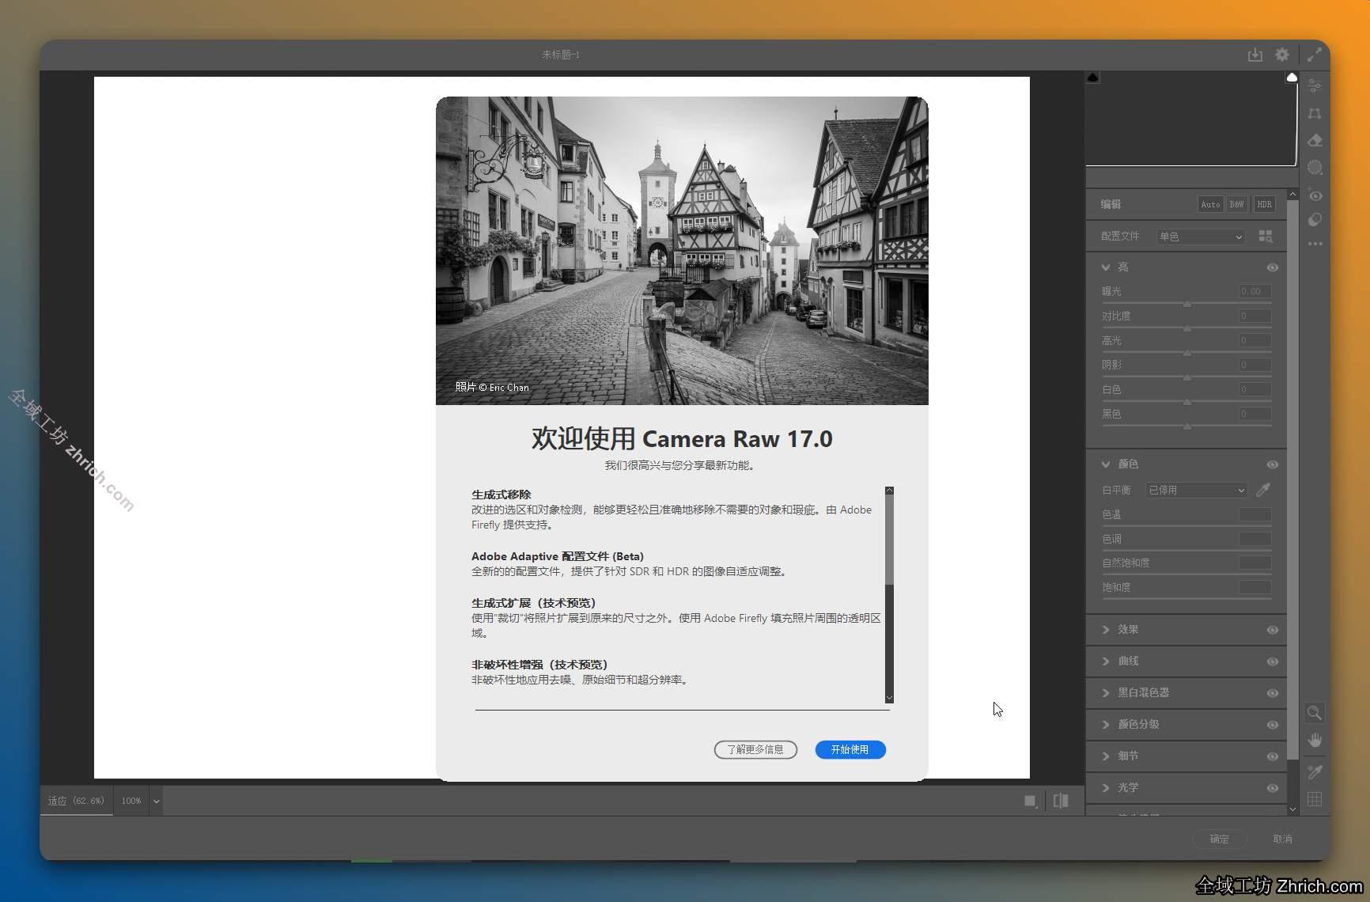The height and width of the screenshot is (902, 1370).
Task: Select the Geometry transform tool
Action: coord(1315,113)
